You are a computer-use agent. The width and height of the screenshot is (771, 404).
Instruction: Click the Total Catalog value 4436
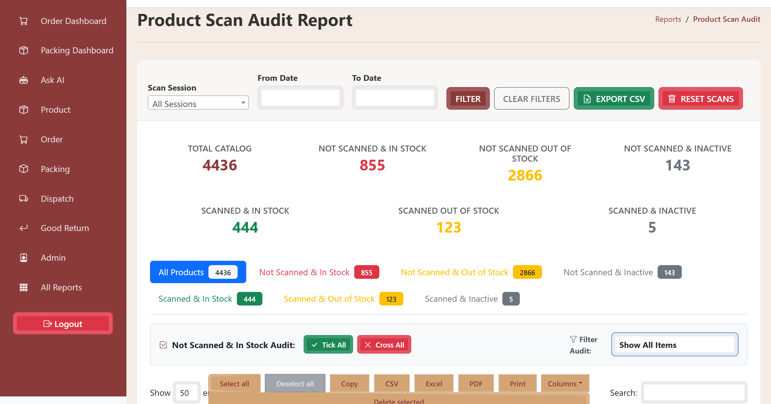coord(220,165)
